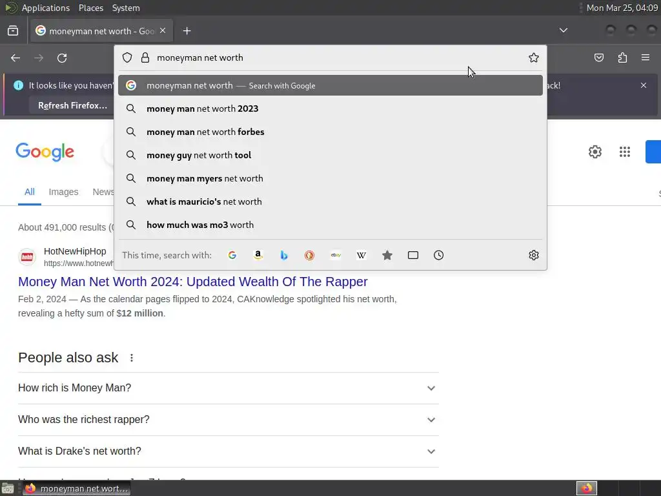
Task: Select the Firefox window in the bottom taskbar
Action: tap(76, 488)
